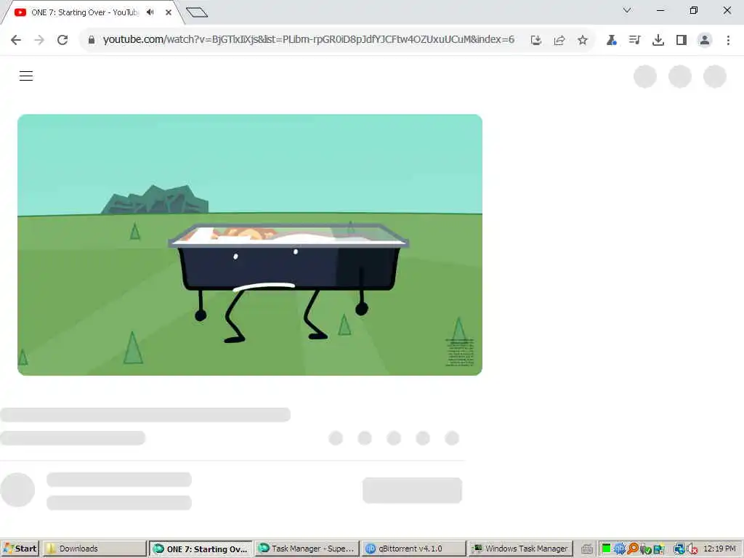Open the YouTube hamburger guide menu

26,76
